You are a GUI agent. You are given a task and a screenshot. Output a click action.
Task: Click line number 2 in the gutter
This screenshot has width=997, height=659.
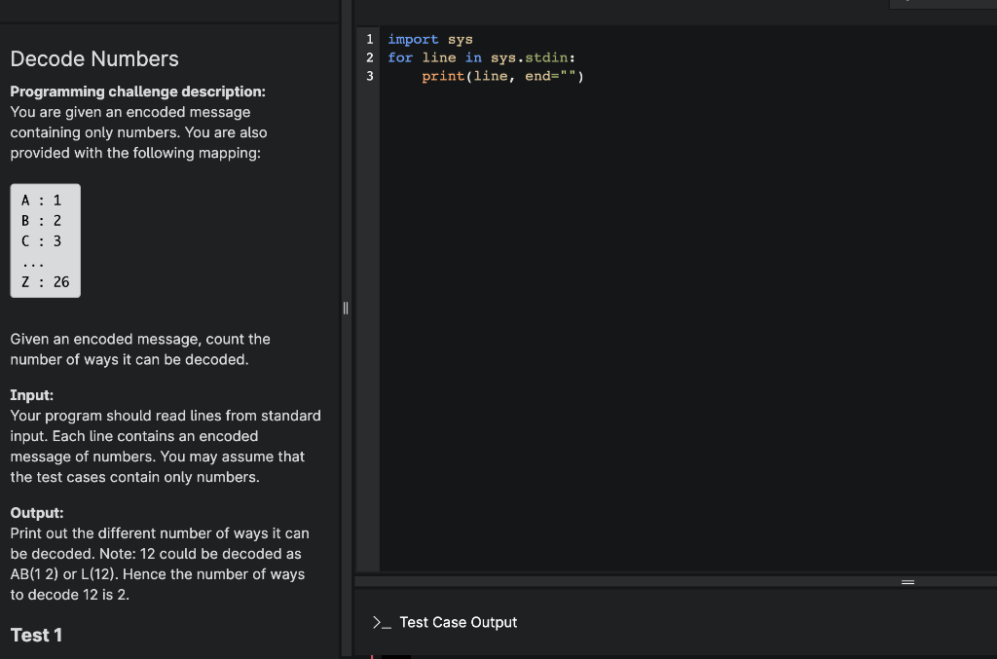coord(369,57)
